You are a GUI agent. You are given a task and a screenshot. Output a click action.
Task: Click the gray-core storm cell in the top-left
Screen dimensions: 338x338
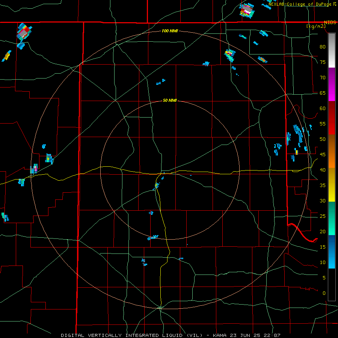pos(24,32)
